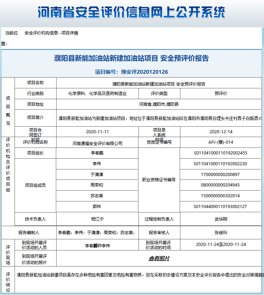The height and width of the screenshot is (295, 264).
Task: Click address value 河南省,濮阳市,濮阳县
Action: (x=159, y=104)
